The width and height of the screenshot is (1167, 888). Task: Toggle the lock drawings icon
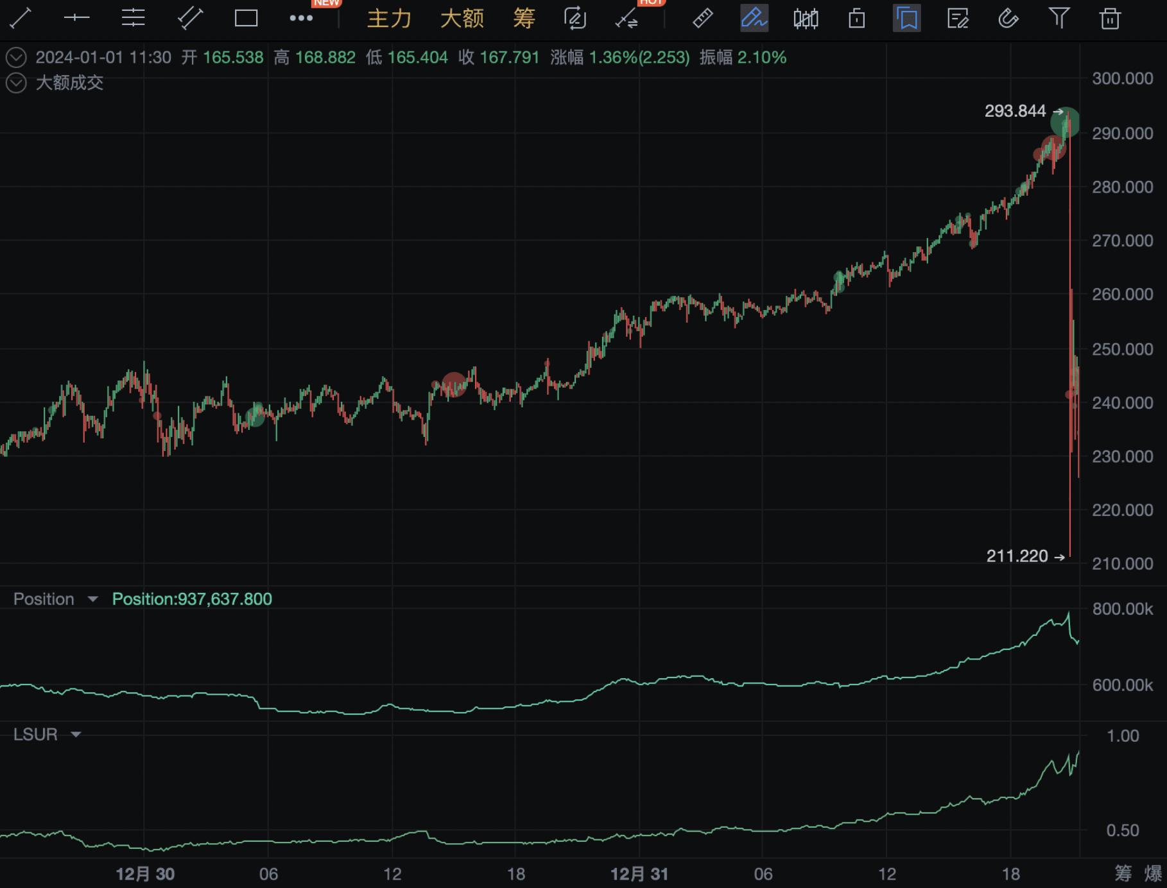[x=856, y=18]
